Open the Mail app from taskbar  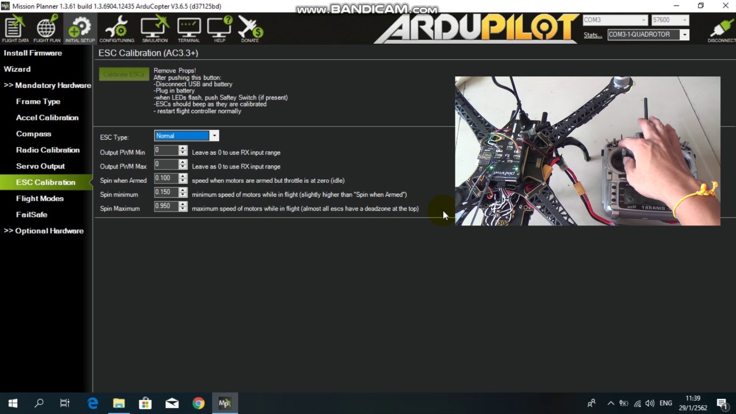[x=172, y=403]
